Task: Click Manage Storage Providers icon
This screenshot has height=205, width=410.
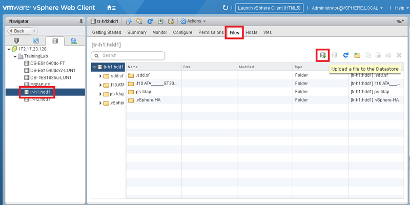Action: tap(171, 22)
